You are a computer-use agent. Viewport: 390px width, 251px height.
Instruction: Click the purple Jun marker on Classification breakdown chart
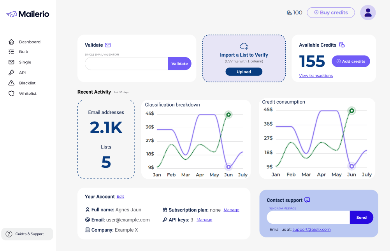point(228,167)
